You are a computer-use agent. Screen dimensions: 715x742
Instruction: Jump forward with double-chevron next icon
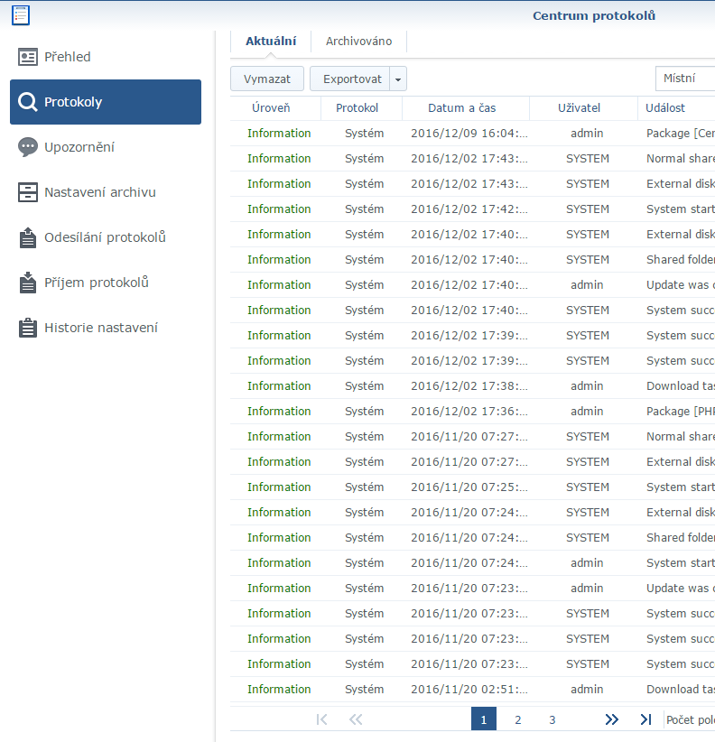[x=611, y=719]
